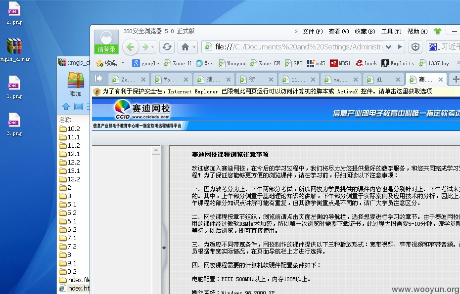The width and height of the screenshot is (460, 294).
Task: Open the hack bookmark
Action: point(366,63)
